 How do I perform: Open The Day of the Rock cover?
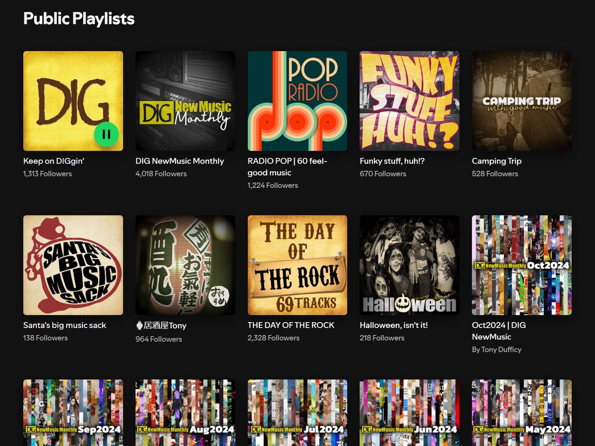point(297,265)
